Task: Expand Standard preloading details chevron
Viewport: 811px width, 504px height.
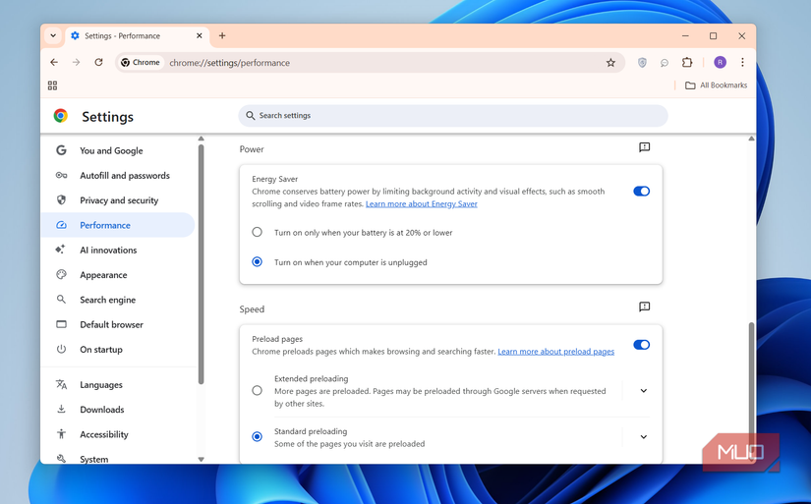Action: click(644, 437)
